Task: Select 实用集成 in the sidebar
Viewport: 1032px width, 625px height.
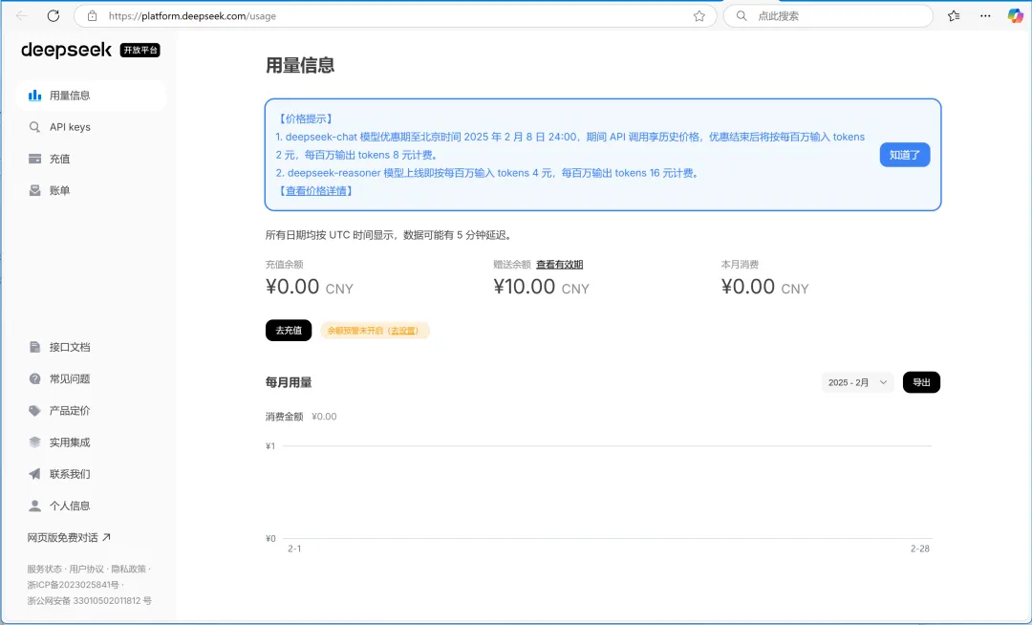Action: [91, 442]
